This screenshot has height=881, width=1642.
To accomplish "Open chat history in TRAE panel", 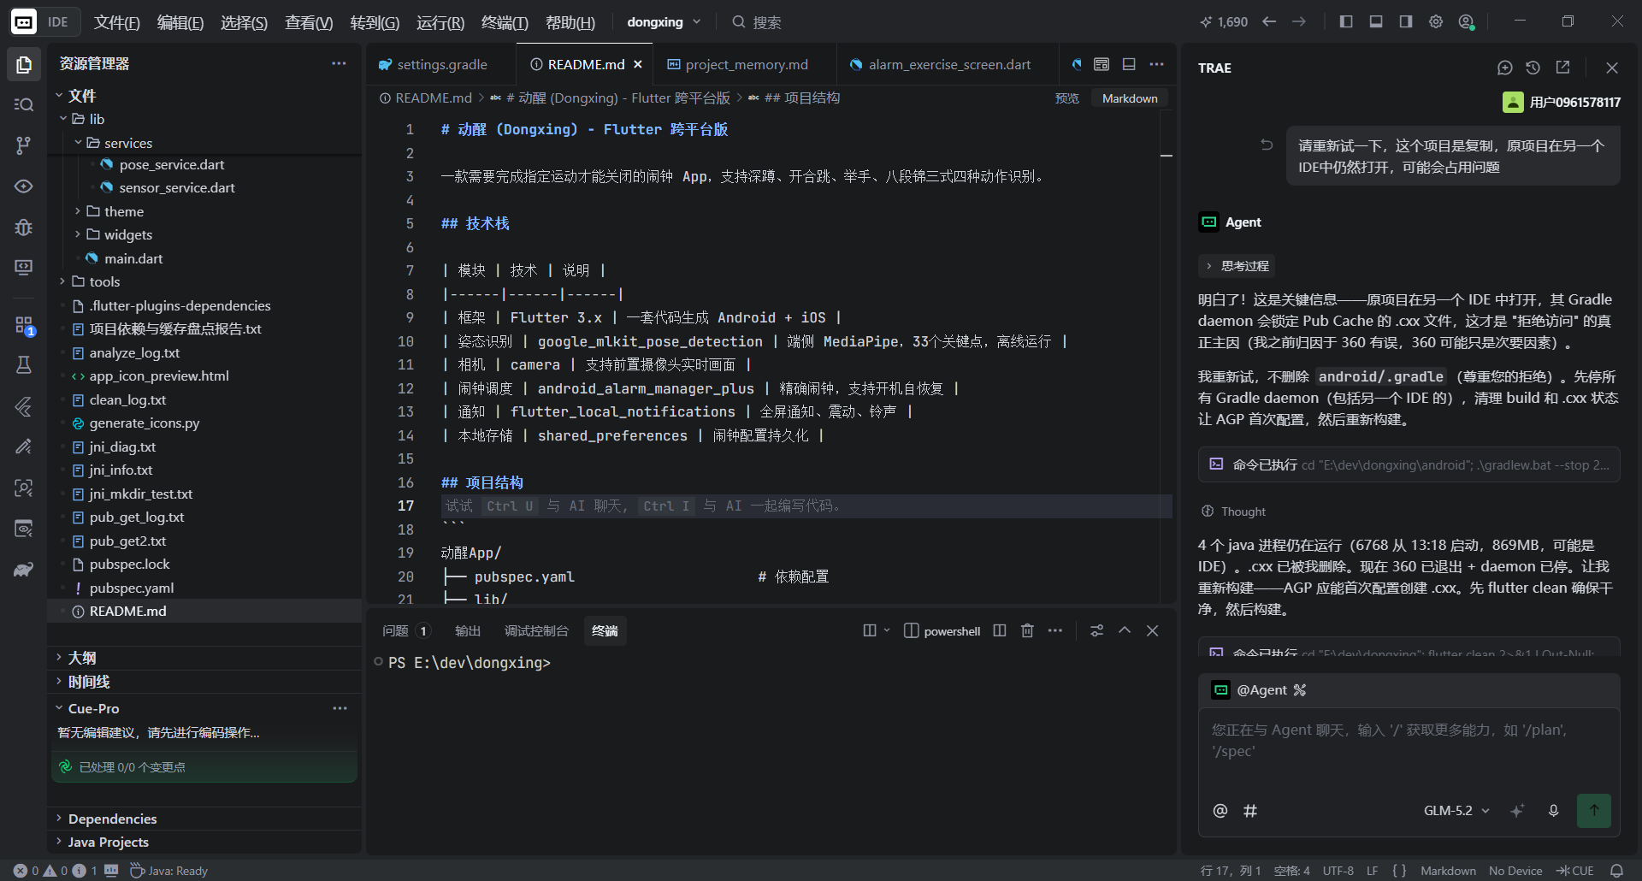I will click(1533, 68).
